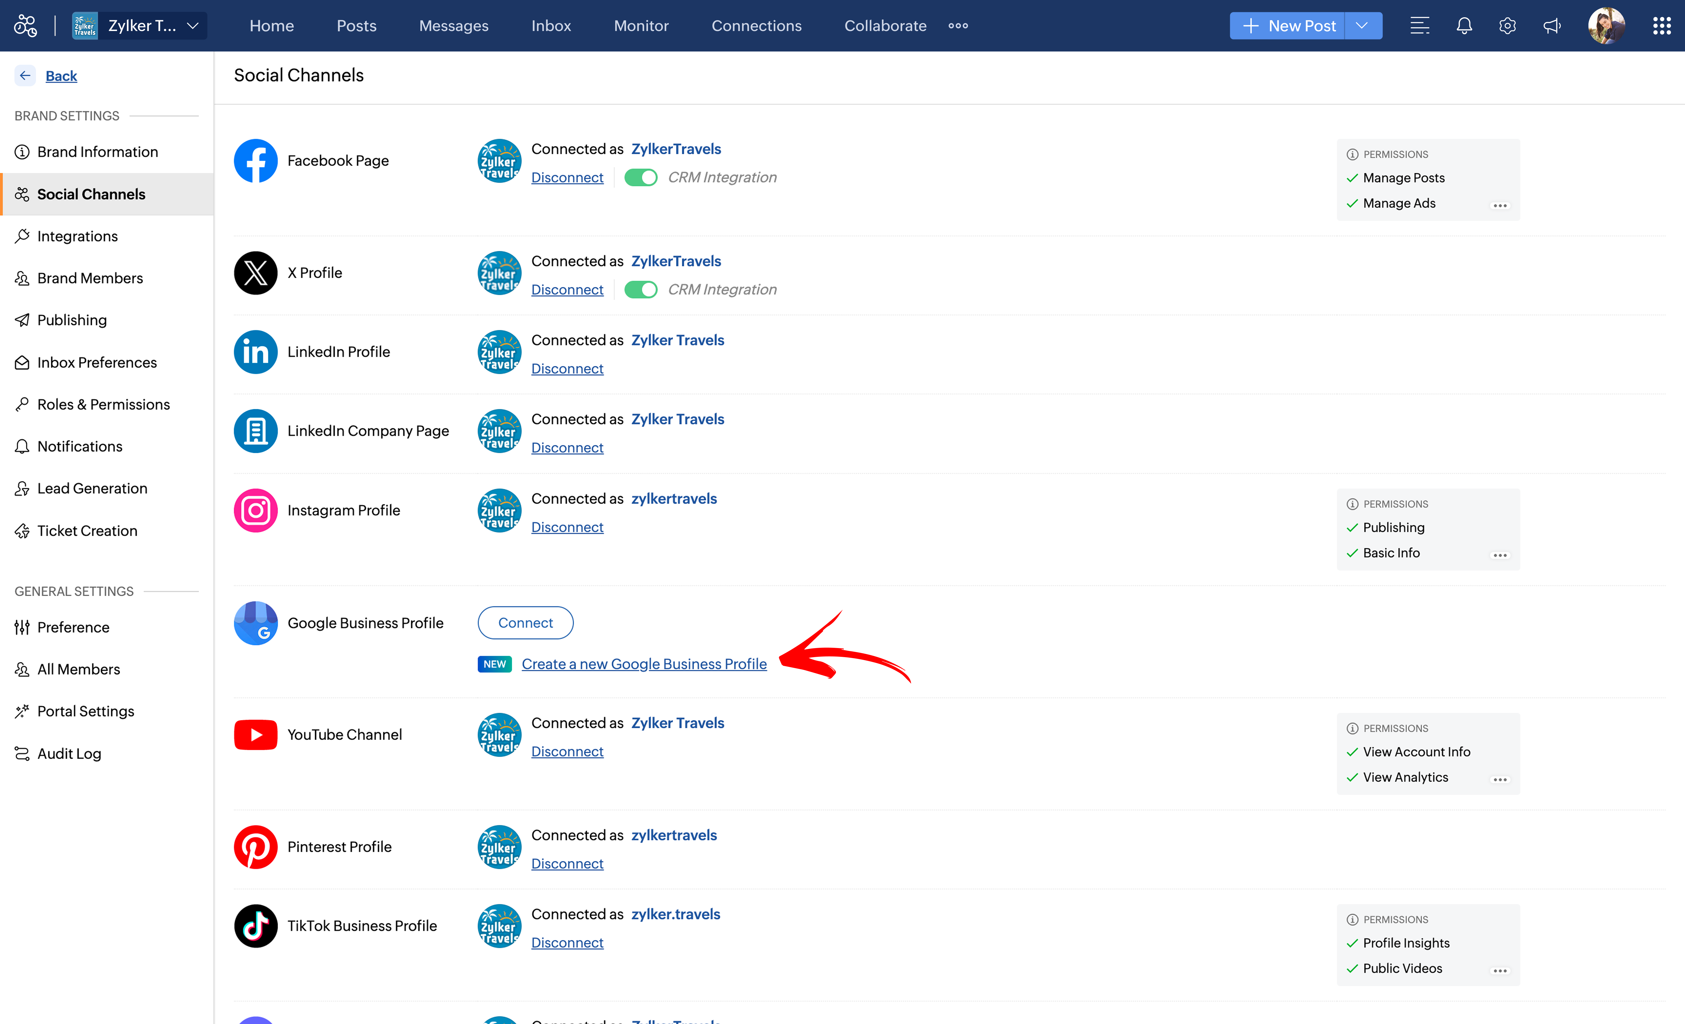1685x1024 pixels.
Task: Click Create a new Google Business Profile link
Action: 644,664
